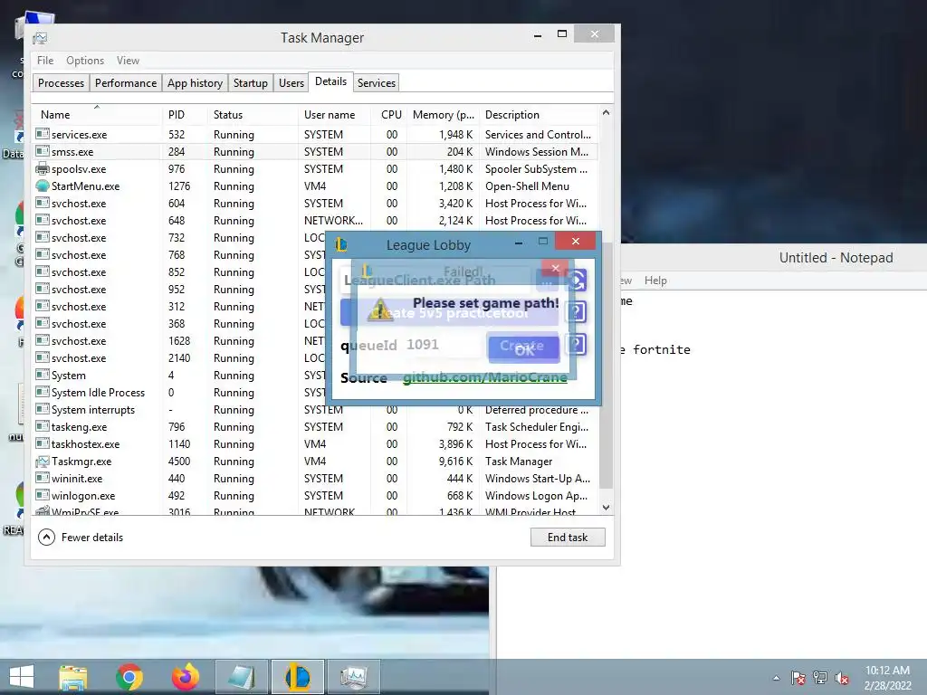Click the NETWORK... user name for svchost 648
927x695 pixels.
[333, 221]
